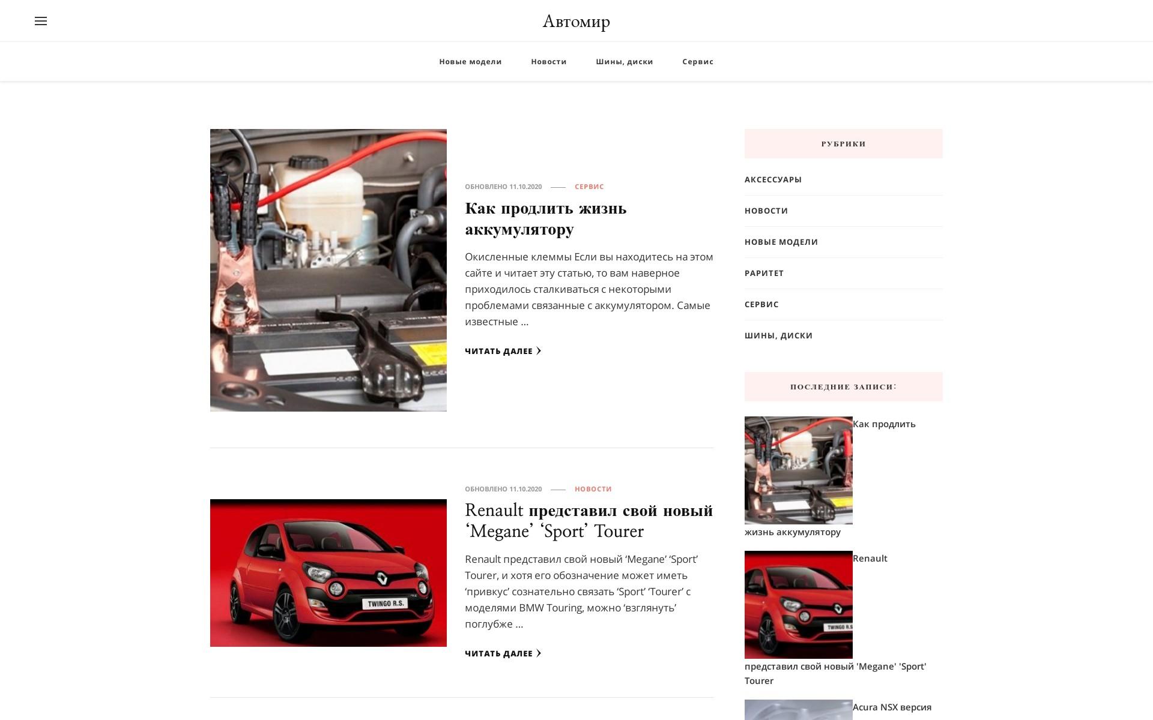
Task: Open the Новые модели nav item
Action: (470, 62)
